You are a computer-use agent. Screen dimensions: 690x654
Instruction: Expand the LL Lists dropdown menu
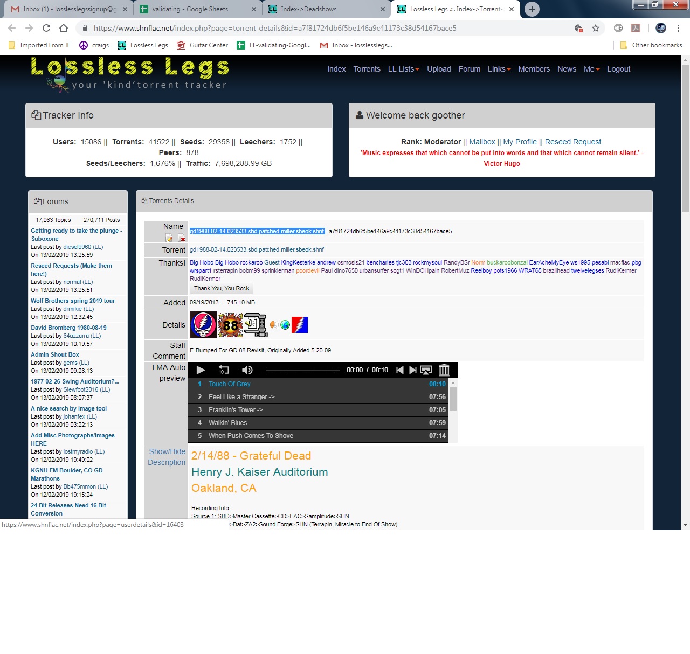pos(404,69)
